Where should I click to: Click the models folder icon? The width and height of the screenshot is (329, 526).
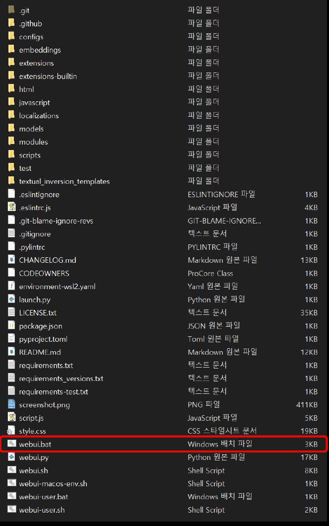click(11, 128)
